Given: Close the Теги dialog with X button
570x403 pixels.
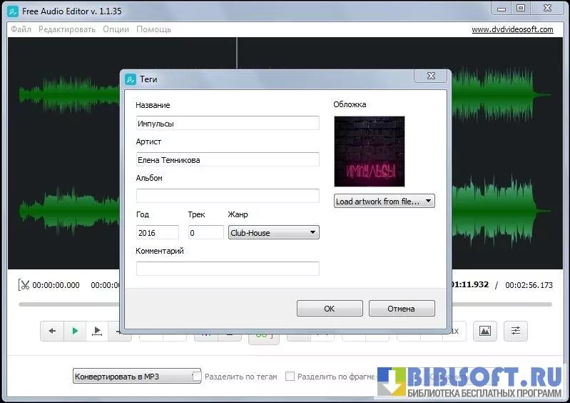Looking at the screenshot, I should pos(432,76).
